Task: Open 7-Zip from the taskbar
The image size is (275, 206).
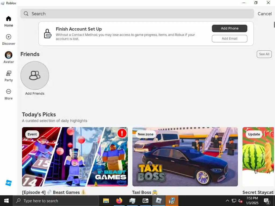Action: click(145, 201)
